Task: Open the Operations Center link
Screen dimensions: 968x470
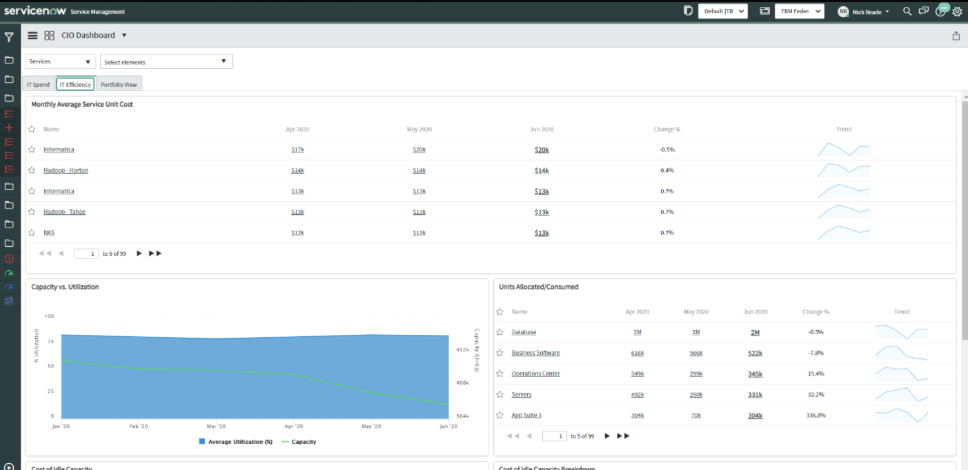Action: [535, 374]
